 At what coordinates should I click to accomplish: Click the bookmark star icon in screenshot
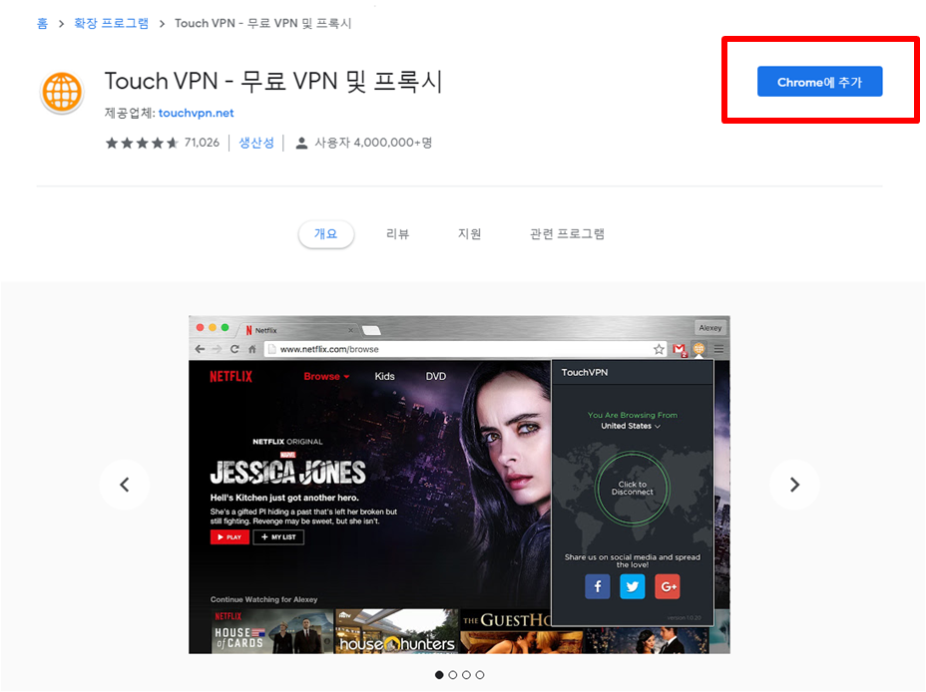coord(659,349)
